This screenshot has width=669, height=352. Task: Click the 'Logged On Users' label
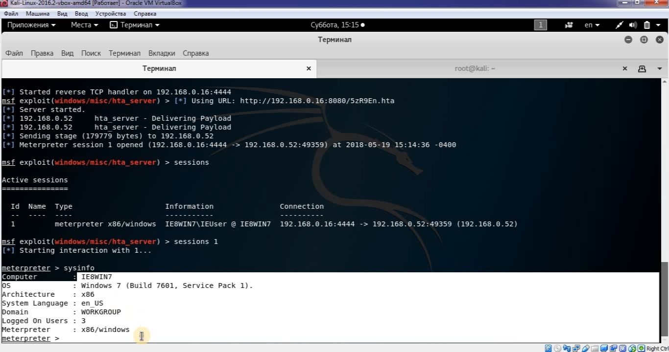click(35, 321)
